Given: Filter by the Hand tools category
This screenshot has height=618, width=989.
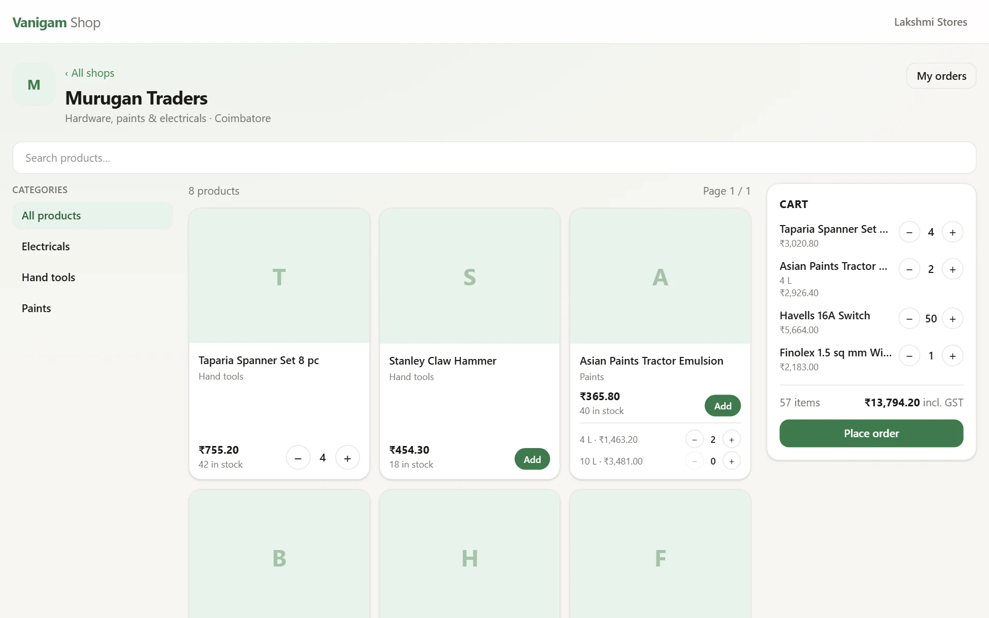Looking at the screenshot, I should 93,278.
